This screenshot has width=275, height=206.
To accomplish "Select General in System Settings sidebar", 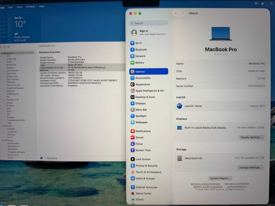I will coord(149,72).
